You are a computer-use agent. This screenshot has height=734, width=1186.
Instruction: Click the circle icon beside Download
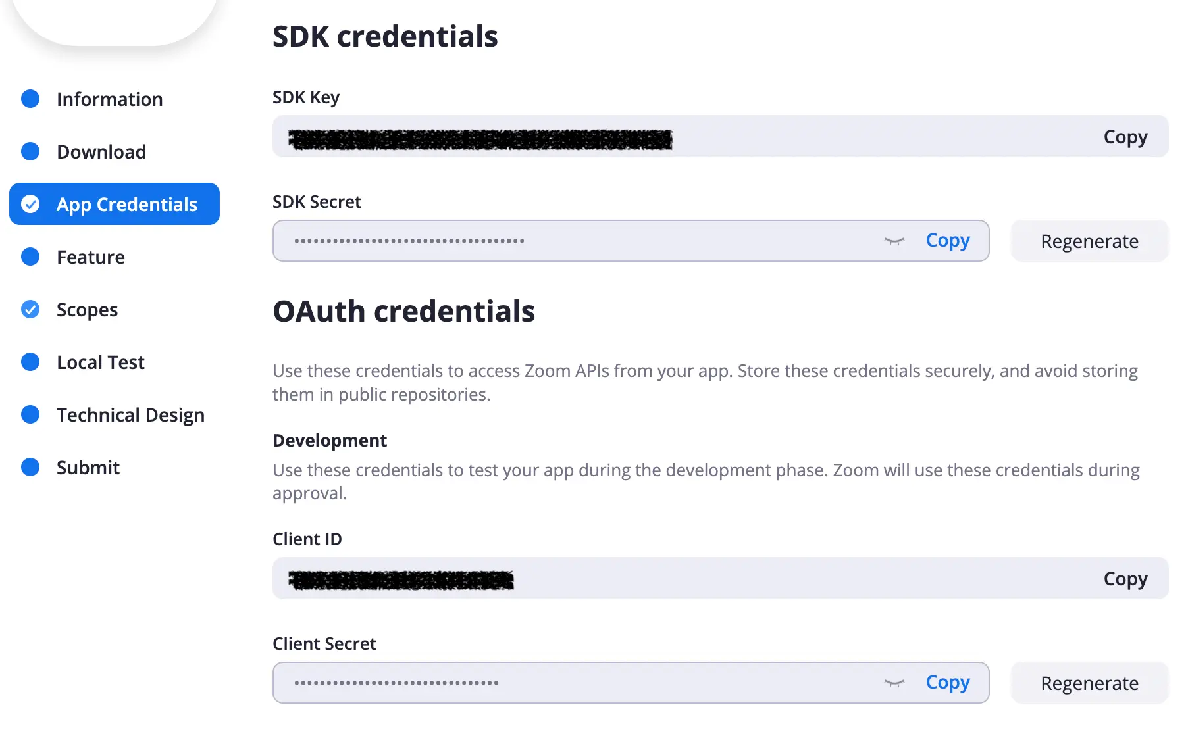click(x=30, y=151)
